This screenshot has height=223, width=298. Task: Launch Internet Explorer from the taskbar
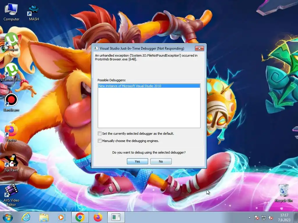[x=26, y=217]
